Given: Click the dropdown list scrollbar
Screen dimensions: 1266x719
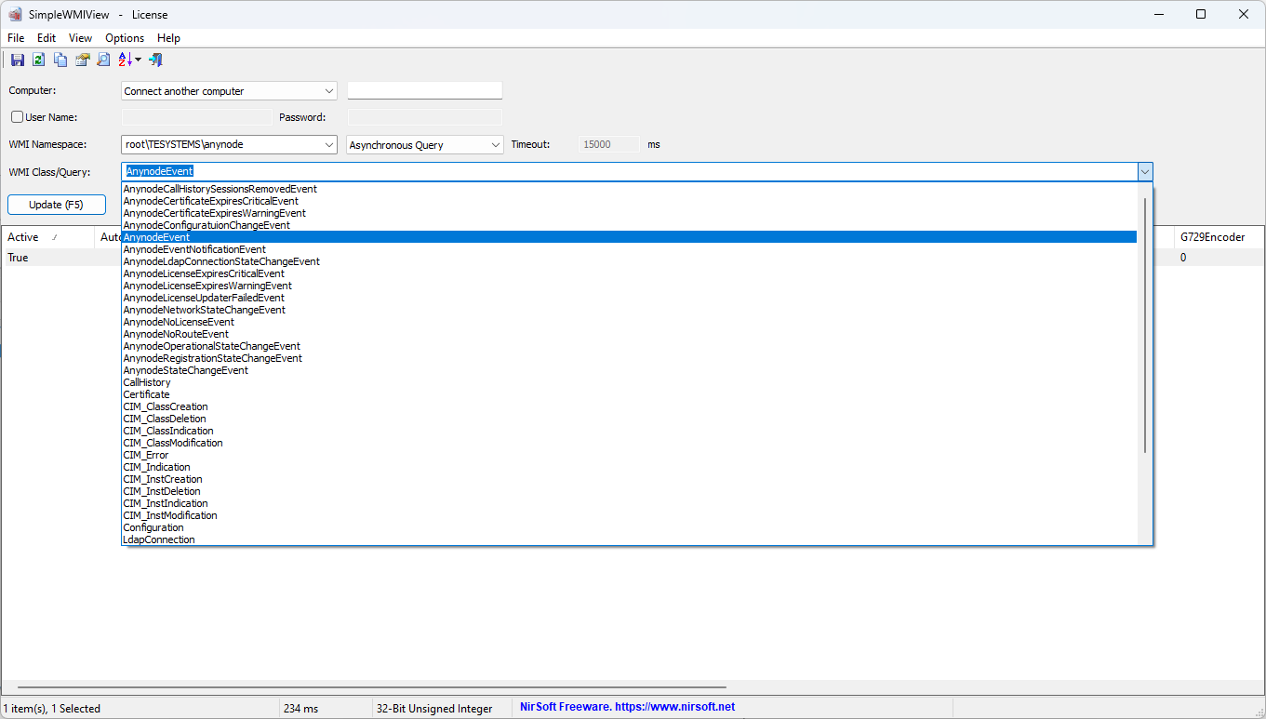Looking at the screenshot, I should point(1144,363).
